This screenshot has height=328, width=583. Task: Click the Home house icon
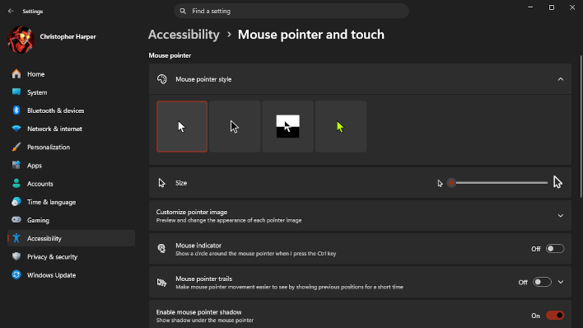tap(16, 74)
